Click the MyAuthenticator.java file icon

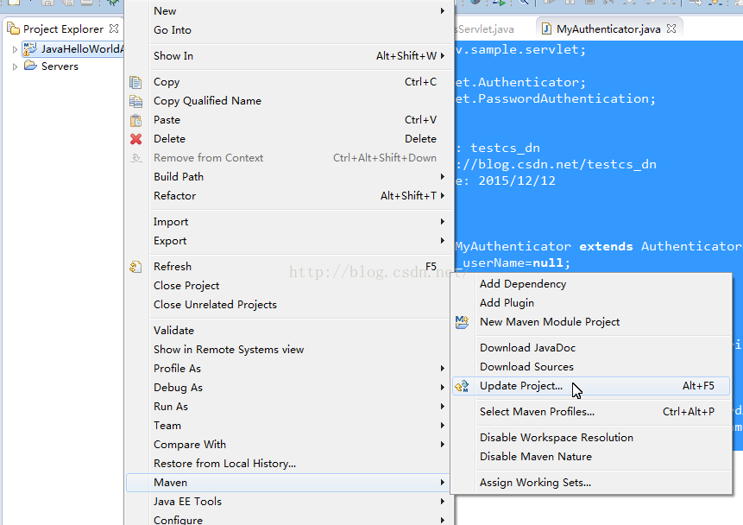[x=546, y=29]
